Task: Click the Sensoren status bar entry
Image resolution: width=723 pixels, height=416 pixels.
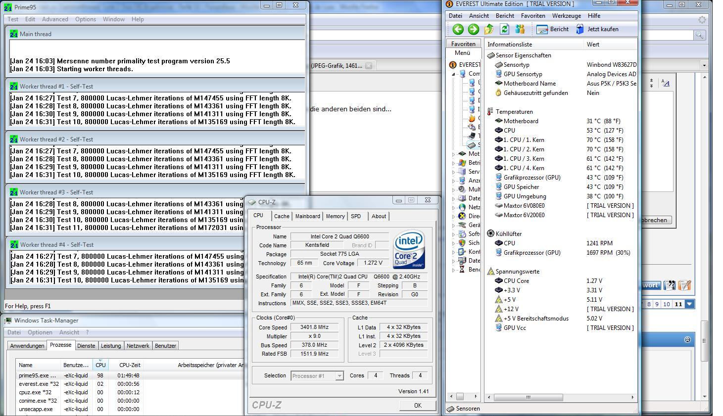Action: (463, 409)
